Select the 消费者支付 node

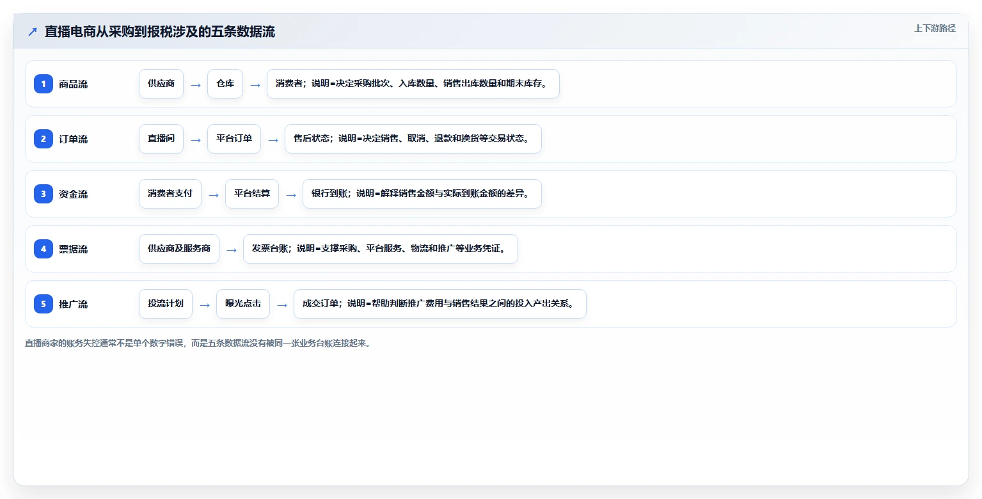point(170,194)
